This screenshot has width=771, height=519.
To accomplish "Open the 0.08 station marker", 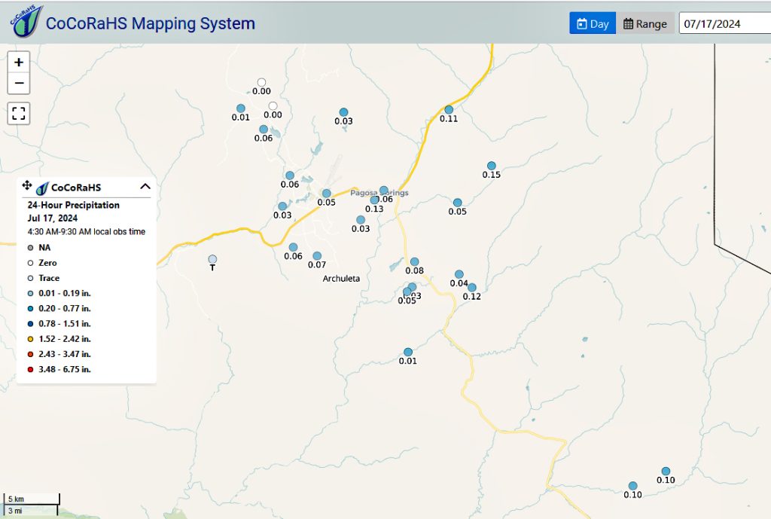I will [415, 261].
